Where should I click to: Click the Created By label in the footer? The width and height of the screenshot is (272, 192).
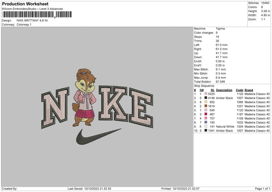coord(10,189)
